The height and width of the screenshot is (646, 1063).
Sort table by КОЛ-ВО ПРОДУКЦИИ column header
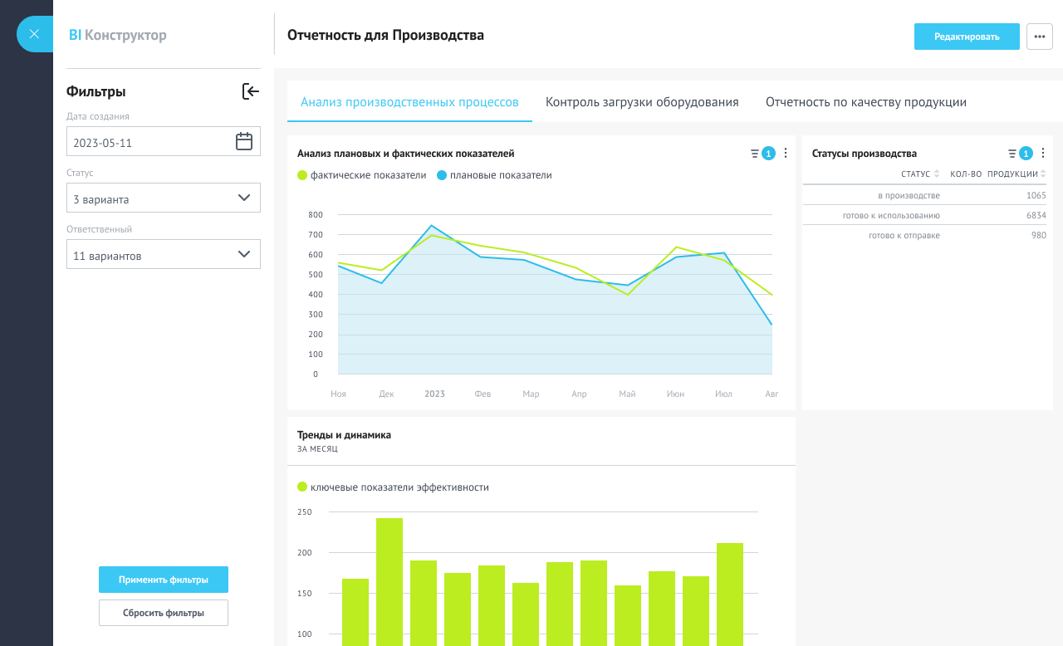tap(998, 174)
